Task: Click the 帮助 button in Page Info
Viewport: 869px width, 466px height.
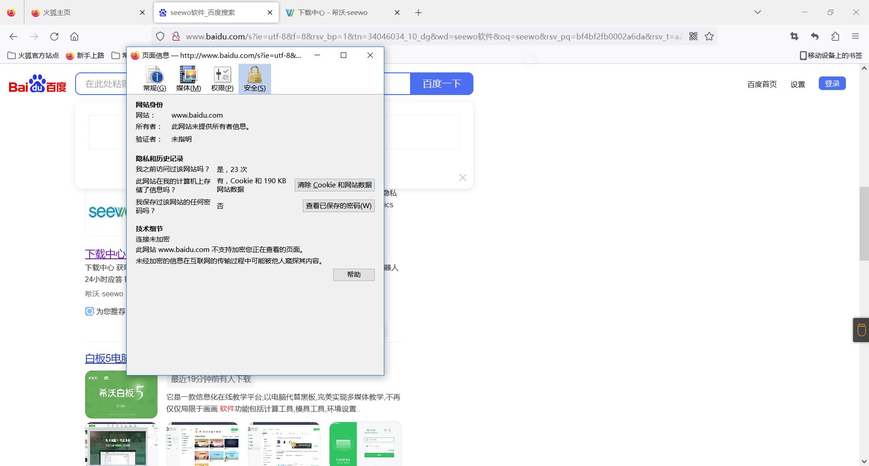Action: point(354,275)
